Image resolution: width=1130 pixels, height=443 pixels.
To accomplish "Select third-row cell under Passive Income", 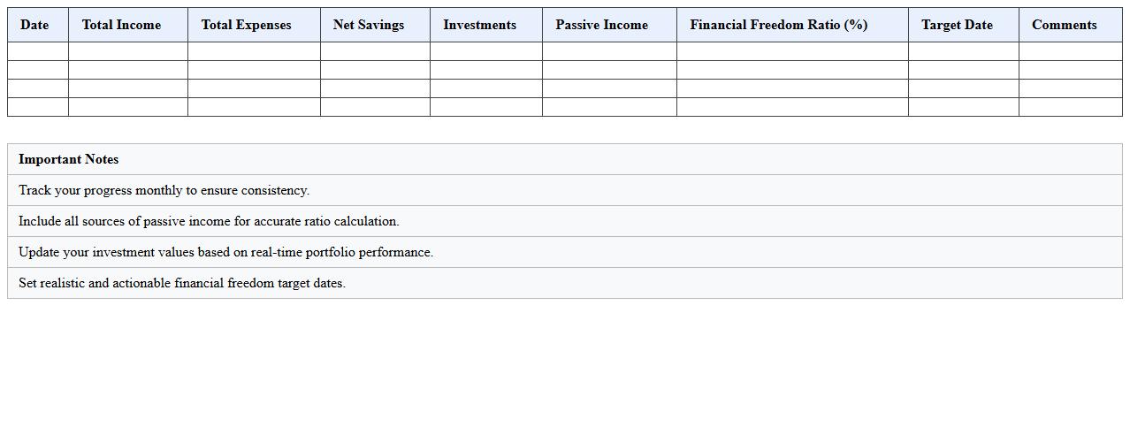I will click(x=609, y=88).
